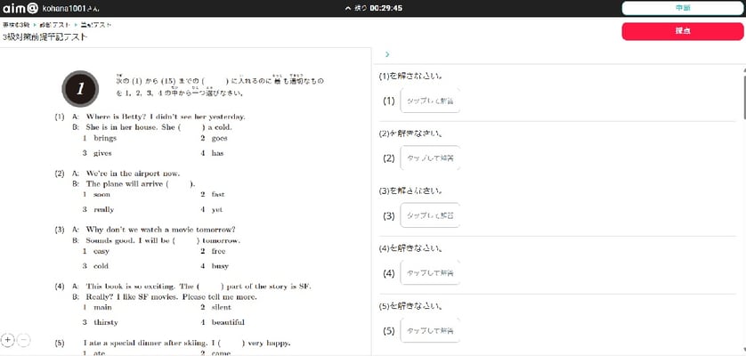The image size is (746, 356).
Task: Click choice 'busy' in question 3
Action: (x=220, y=266)
